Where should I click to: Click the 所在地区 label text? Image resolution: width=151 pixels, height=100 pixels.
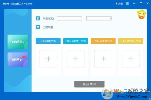point(48,18)
